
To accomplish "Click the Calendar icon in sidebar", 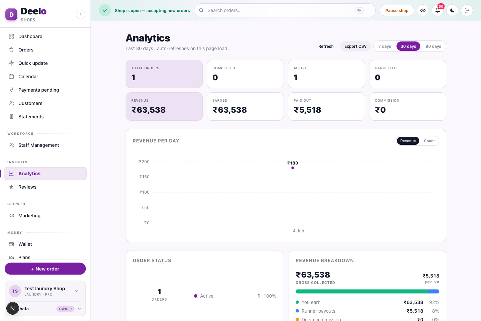I will (11, 77).
